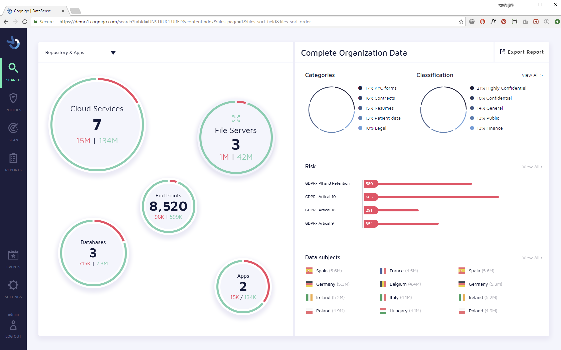This screenshot has height=350, width=561.
Task: Click GDPR- Artical 9 risk label
Action: (319, 223)
